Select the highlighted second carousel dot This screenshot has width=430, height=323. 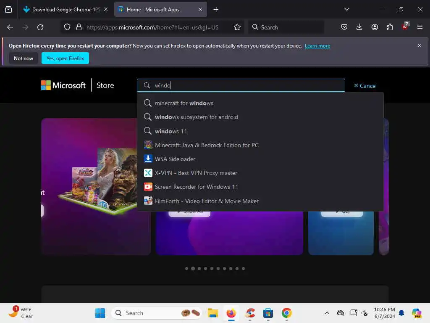193,268
